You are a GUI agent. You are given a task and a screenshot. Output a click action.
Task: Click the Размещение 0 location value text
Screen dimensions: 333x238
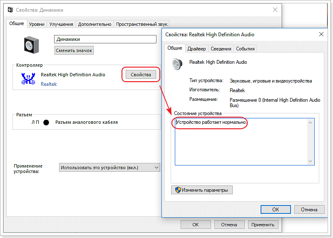point(275,103)
